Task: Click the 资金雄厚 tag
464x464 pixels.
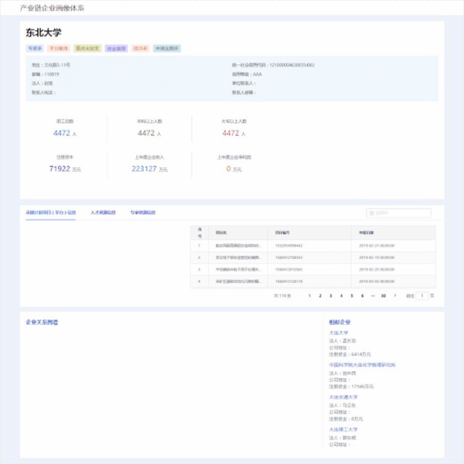Action: [x=116, y=48]
